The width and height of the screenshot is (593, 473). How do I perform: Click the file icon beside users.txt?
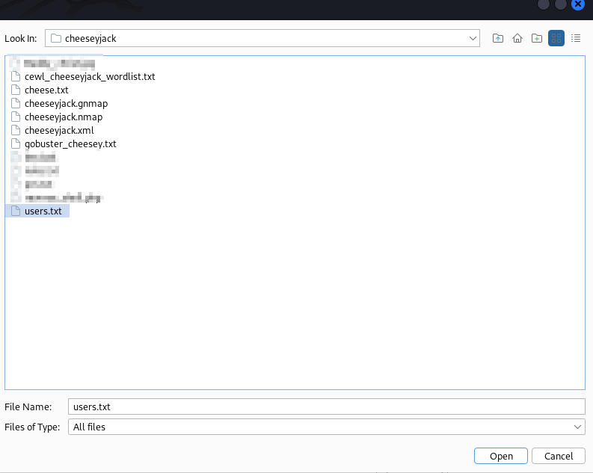(x=16, y=211)
